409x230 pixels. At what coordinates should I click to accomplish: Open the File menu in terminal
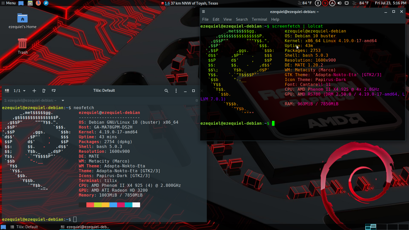point(205,19)
